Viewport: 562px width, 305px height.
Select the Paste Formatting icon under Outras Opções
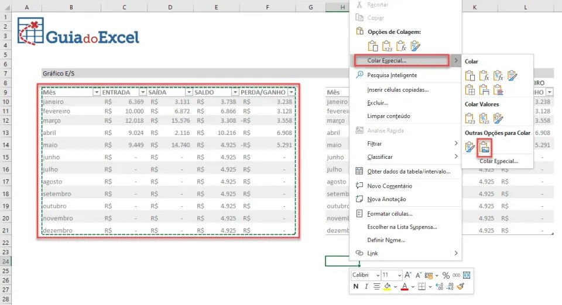tap(470, 147)
